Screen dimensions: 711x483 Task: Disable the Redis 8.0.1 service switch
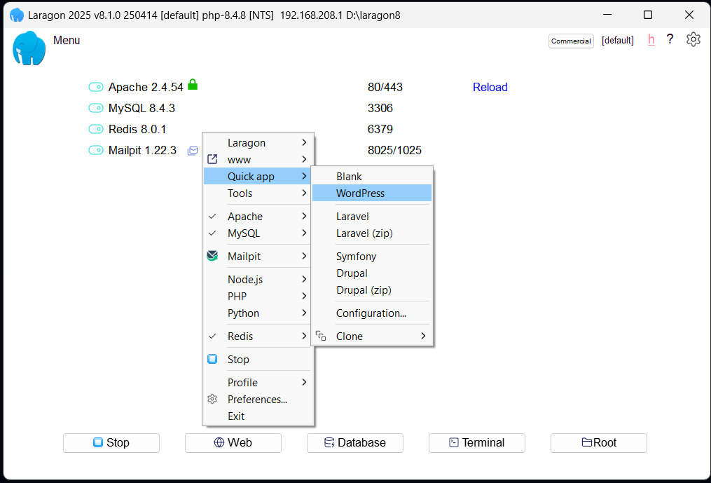(96, 130)
